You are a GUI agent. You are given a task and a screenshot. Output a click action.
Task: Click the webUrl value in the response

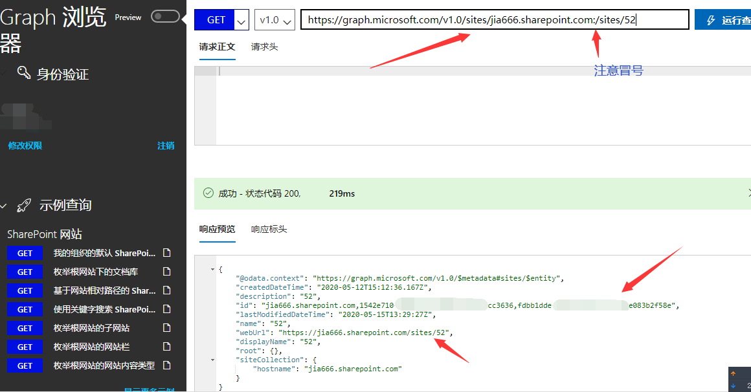click(364, 332)
